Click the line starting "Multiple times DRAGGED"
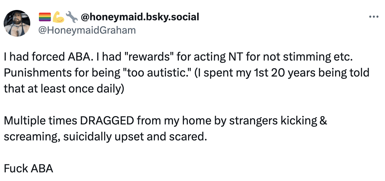385x181 pixels. pyautogui.click(x=166, y=121)
